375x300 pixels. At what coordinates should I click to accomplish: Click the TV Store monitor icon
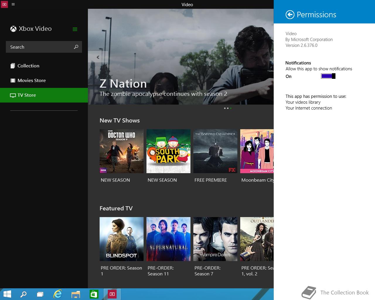13,95
